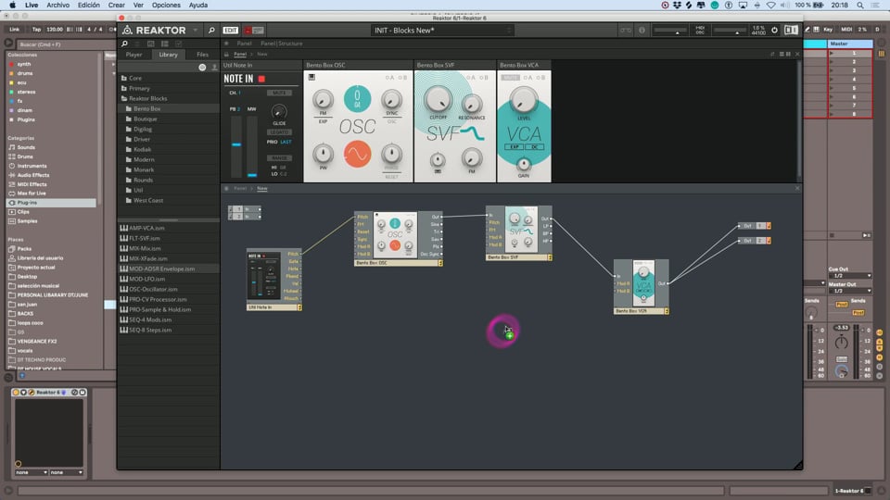Switch to the Library tab
The width and height of the screenshot is (890, 500).
[168, 55]
